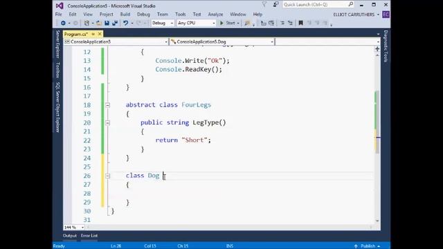
Task: Comment out the selected lines icon
Action: pyautogui.click(x=282, y=23)
